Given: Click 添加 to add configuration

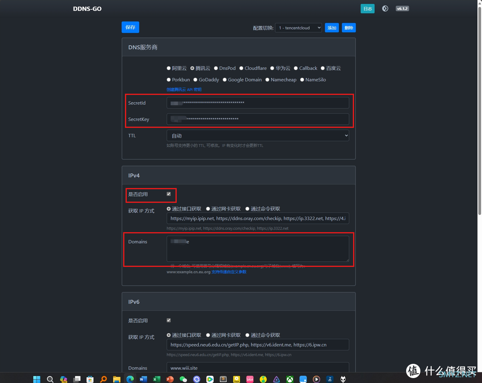Looking at the screenshot, I should click(332, 28).
